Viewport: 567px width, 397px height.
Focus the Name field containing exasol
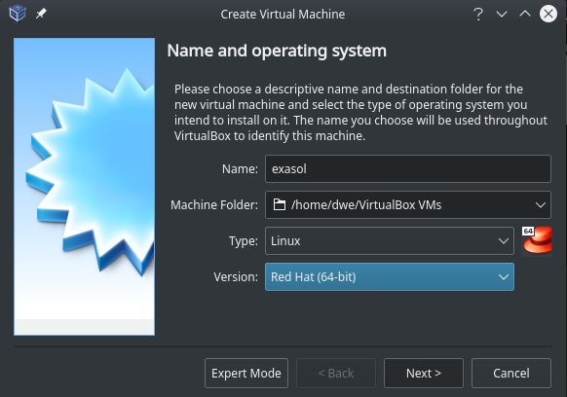(x=408, y=168)
